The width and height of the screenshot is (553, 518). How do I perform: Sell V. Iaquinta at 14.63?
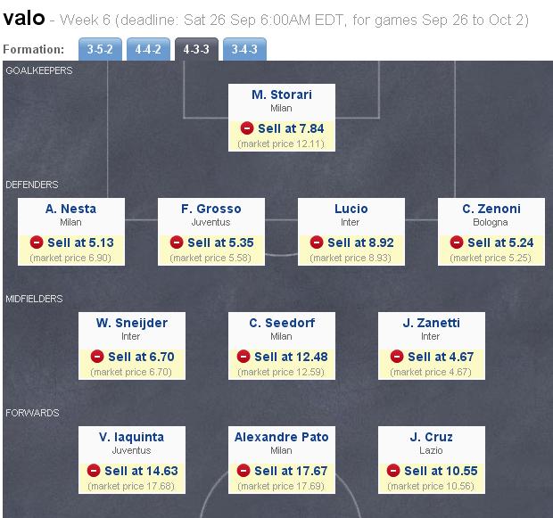tap(141, 471)
